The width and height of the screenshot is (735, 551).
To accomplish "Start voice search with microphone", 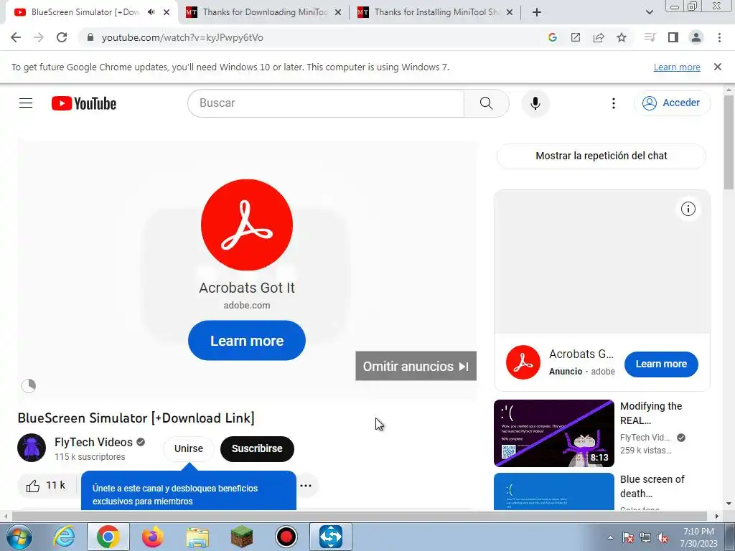I will click(x=535, y=103).
